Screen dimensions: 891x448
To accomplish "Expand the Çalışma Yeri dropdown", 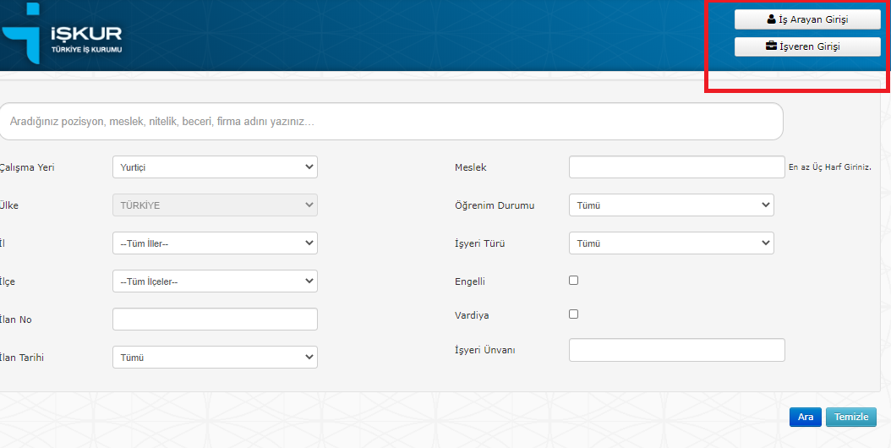I will [215, 167].
